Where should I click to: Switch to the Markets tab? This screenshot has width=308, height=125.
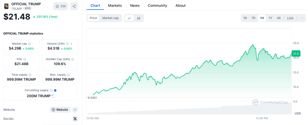tap(115, 6)
